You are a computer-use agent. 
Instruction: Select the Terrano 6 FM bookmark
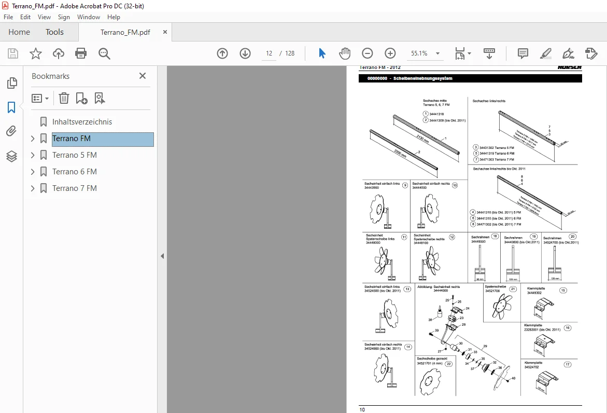tap(74, 172)
